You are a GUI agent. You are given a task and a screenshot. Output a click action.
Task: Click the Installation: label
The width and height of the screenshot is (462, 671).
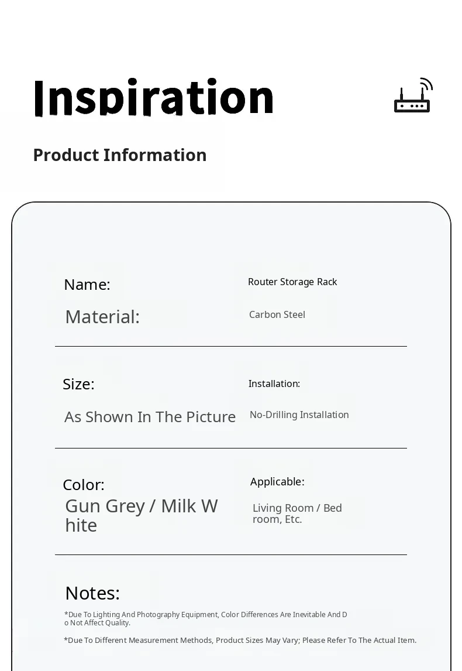pyautogui.click(x=274, y=384)
